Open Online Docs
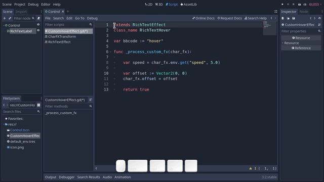 click(x=204, y=18)
